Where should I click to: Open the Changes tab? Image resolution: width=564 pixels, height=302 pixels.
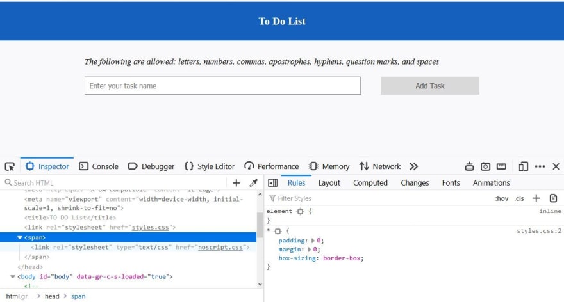(415, 183)
